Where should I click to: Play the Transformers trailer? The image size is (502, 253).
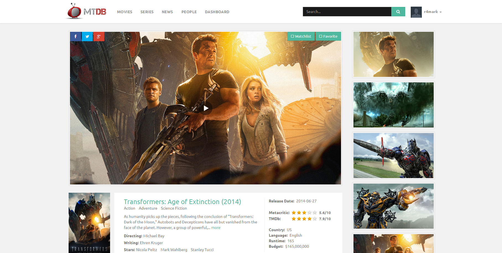click(206, 108)
